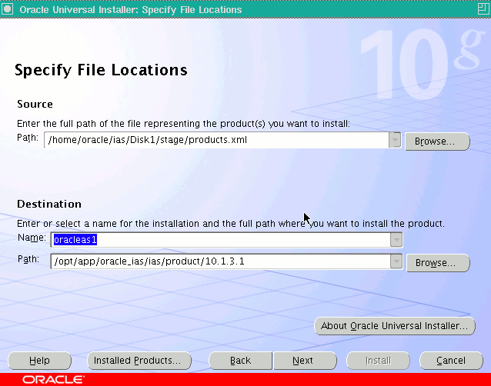This screenshot has width=491, height=386.
Task: Click the 'Enter or select a name' instruction text
Action: (x=231, y=224)
